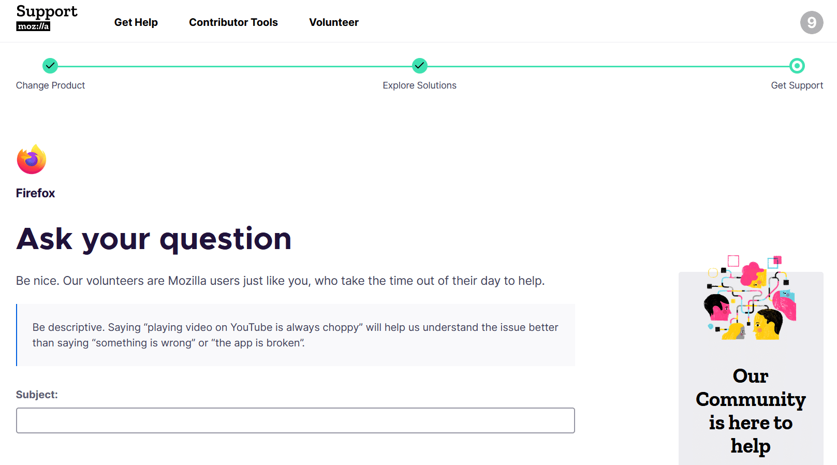Click the Firefox product logo
The image size is (837, 465).
pyautogui.click(x=32, y=159)
